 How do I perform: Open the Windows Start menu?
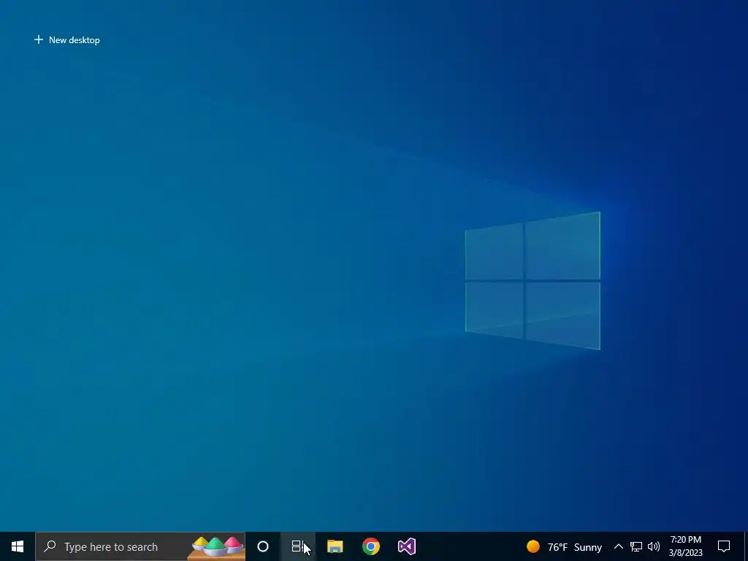tap(18, 546)
